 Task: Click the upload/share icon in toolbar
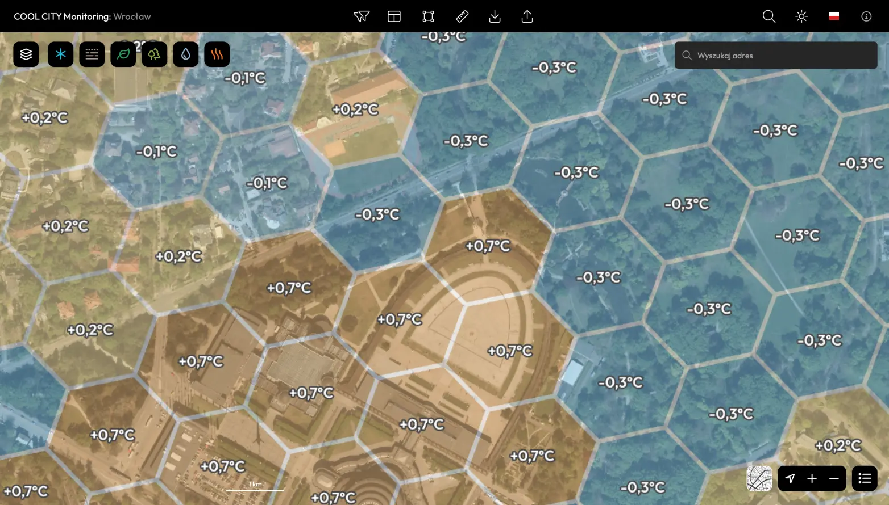(x=527, y=16)
